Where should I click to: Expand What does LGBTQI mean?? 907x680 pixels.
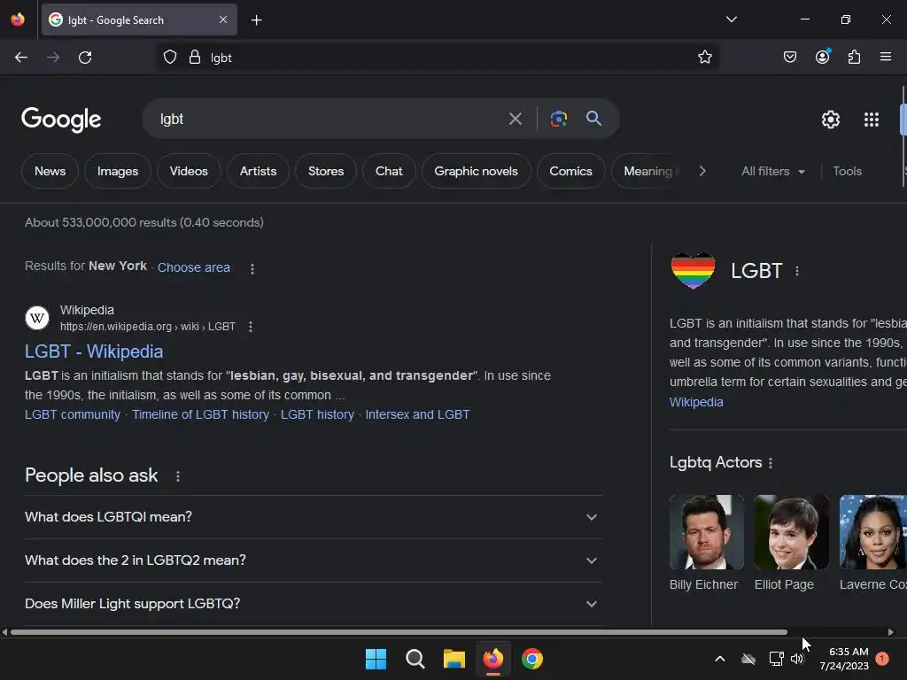(x=313, y=517)
